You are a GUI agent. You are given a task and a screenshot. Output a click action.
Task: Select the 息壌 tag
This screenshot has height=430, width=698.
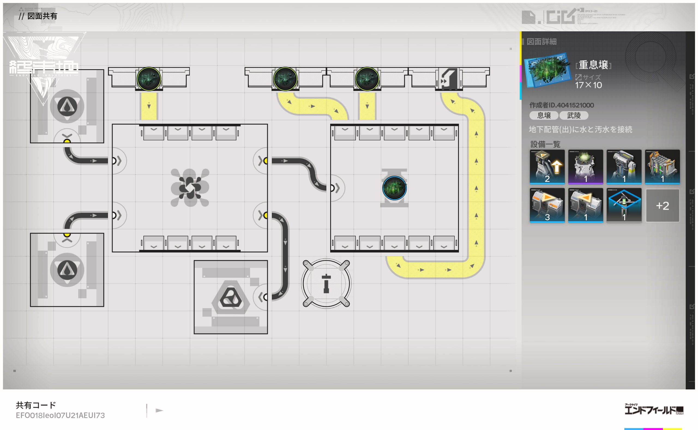[x=543, y=116]
